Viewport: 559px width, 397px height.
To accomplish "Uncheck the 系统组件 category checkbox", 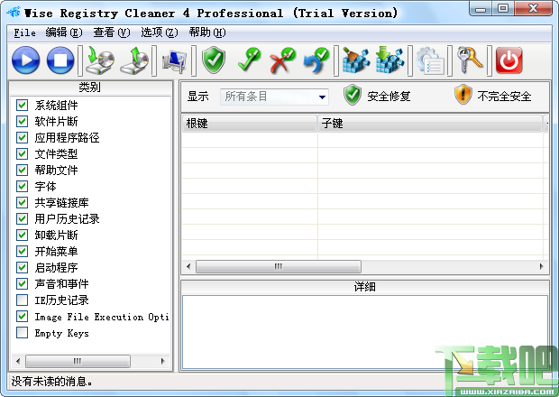I will [x=23, y=105].
